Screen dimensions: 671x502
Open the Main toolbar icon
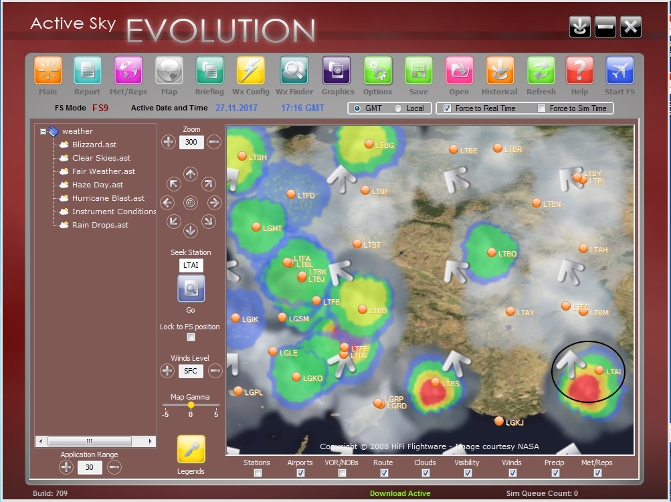coord(48,70)
